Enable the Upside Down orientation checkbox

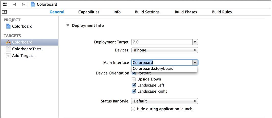pyautogui.click(x=133, y=79)
